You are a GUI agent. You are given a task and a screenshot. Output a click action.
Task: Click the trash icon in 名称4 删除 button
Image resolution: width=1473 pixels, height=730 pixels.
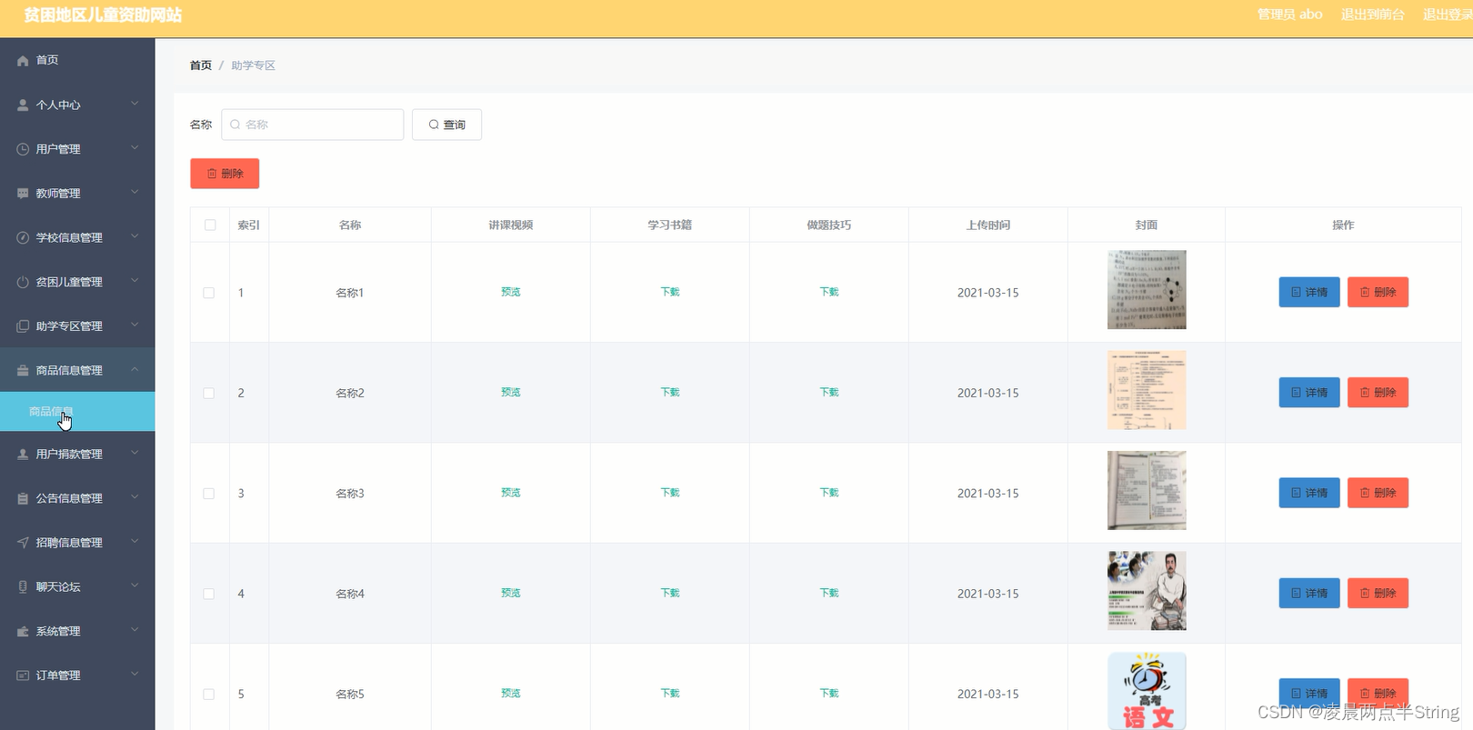[x=1365, y=593]
